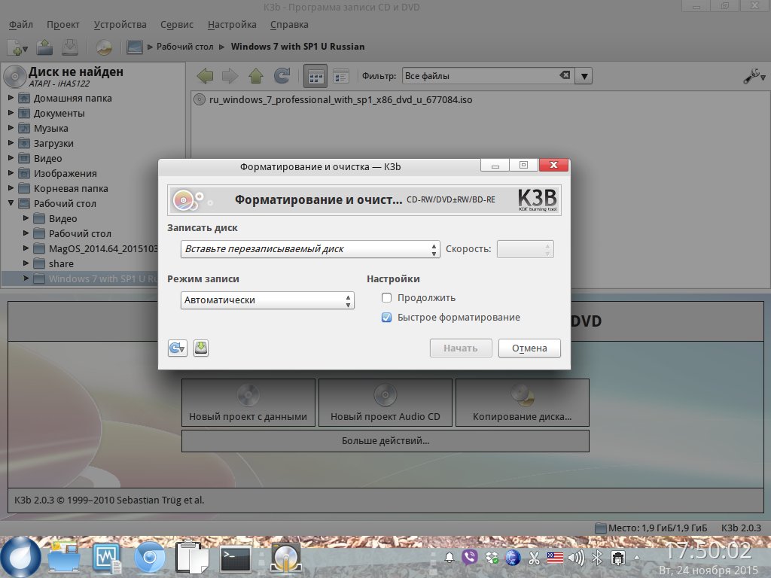Screen dimensions: 771x578
Task: Open the system monitor taskbar icon
Action: click(107, 558)
